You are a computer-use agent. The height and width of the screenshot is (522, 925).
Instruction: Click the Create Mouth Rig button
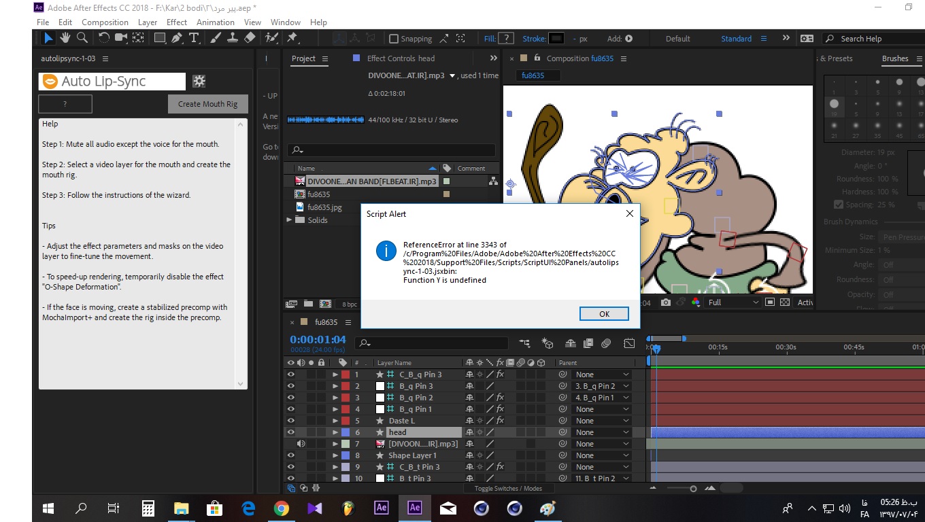[208, 104]
